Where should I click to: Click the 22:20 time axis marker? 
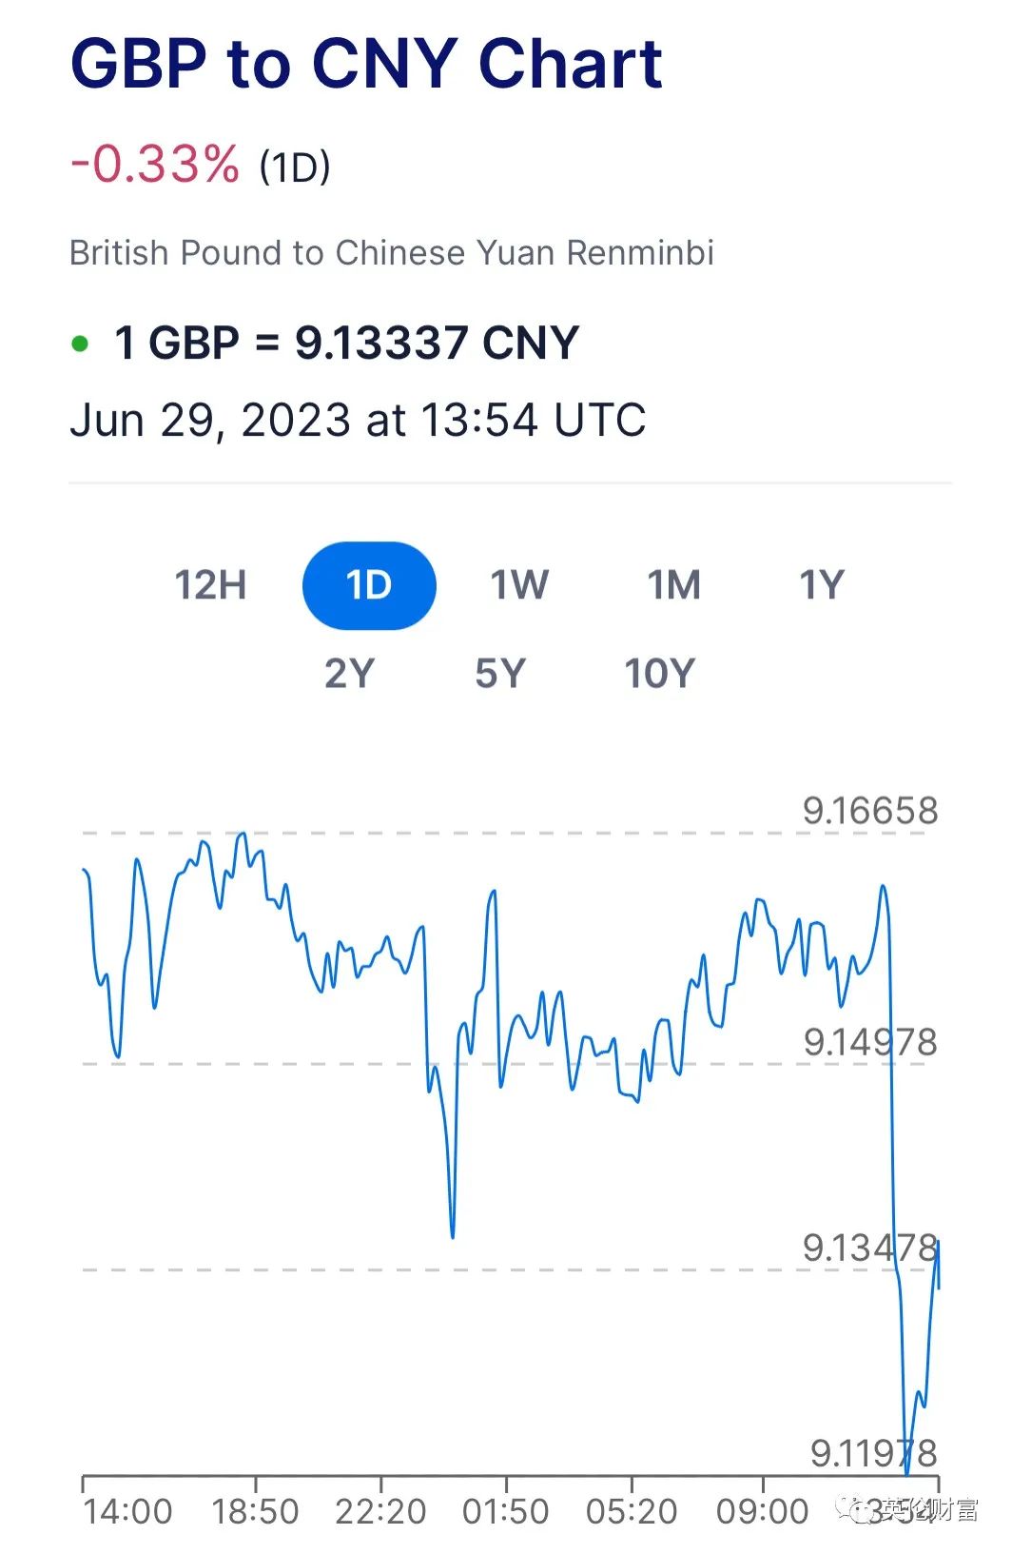(380, 1511)
